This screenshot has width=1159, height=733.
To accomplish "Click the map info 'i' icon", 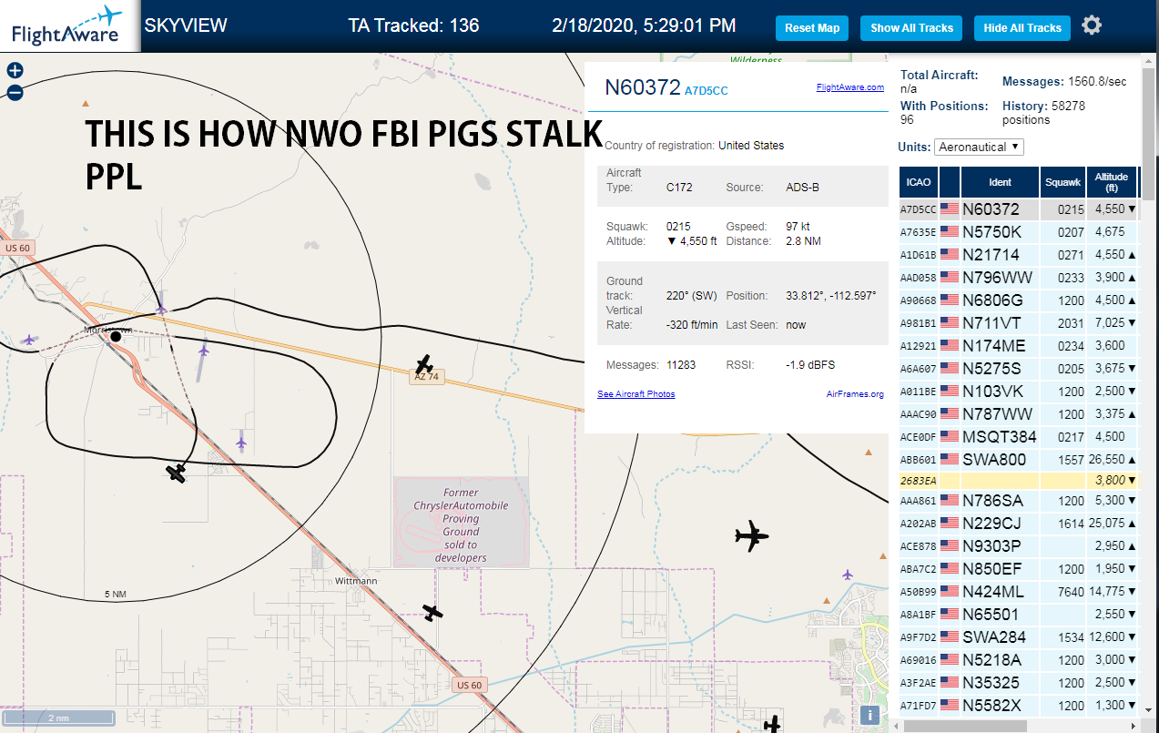I will [x=870, y=715].
